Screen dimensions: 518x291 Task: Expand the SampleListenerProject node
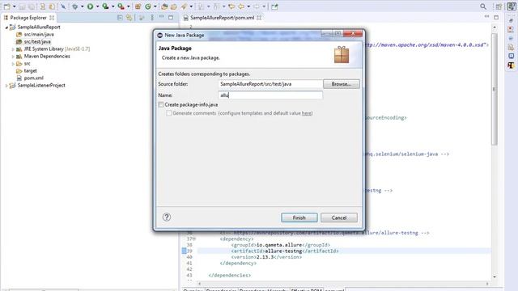tap(6, 86)
